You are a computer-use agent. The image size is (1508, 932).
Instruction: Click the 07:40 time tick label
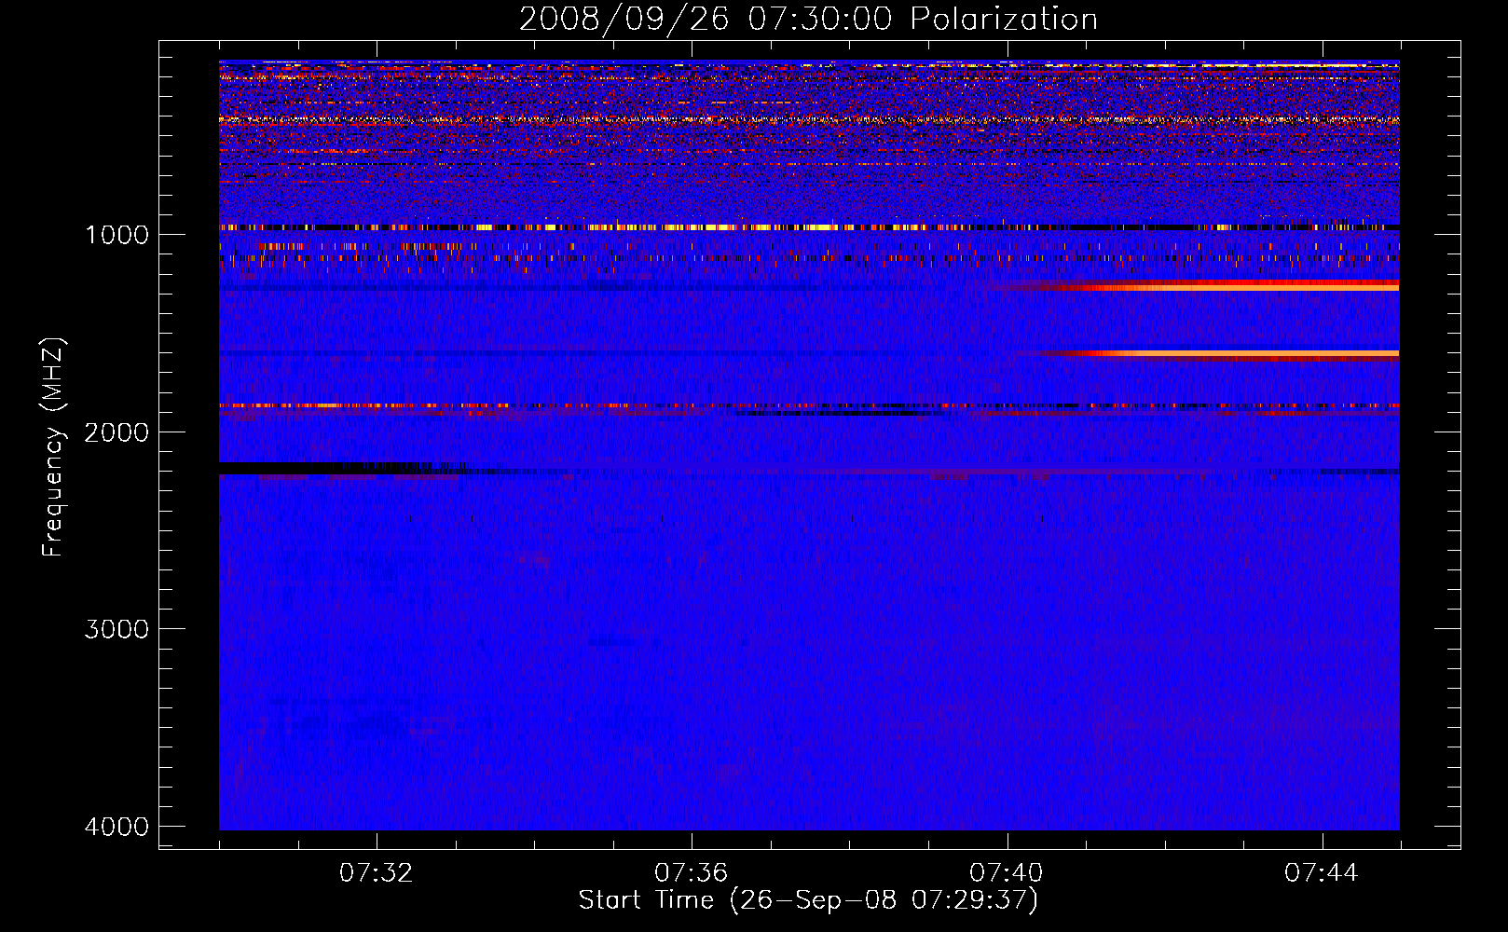coord(1006,873)
